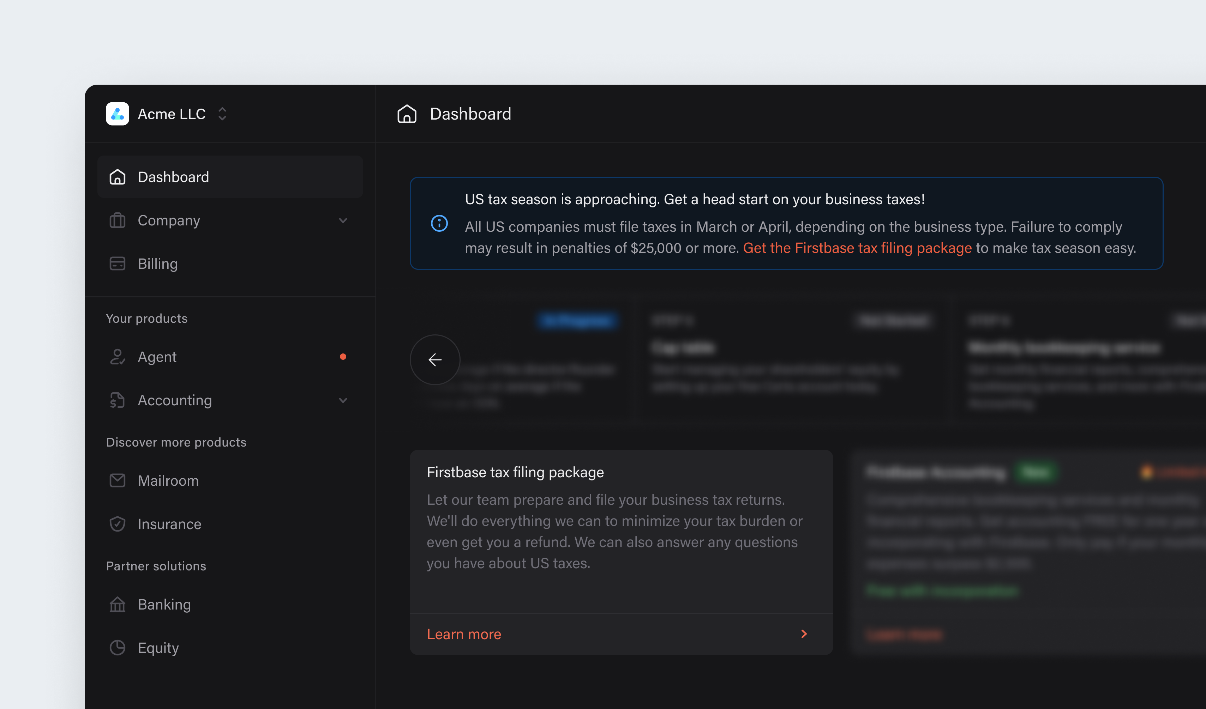Screen dimensions: 1206x709
Task: Click the home icon beside Dashboard header
Action: pyautogui.click(x=407, y=114)
